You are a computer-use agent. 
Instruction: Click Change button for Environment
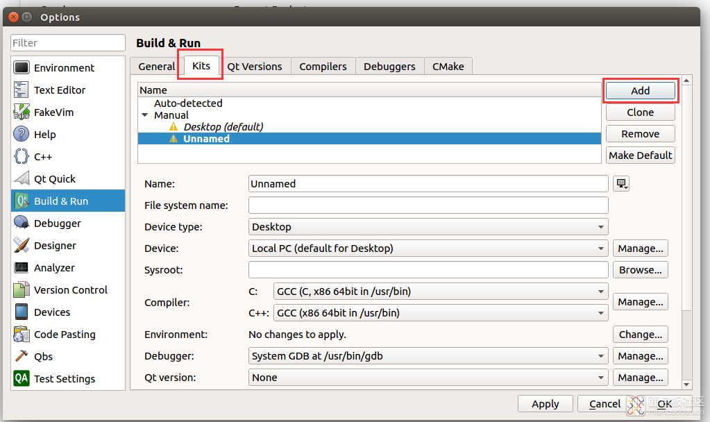[641, 334]
